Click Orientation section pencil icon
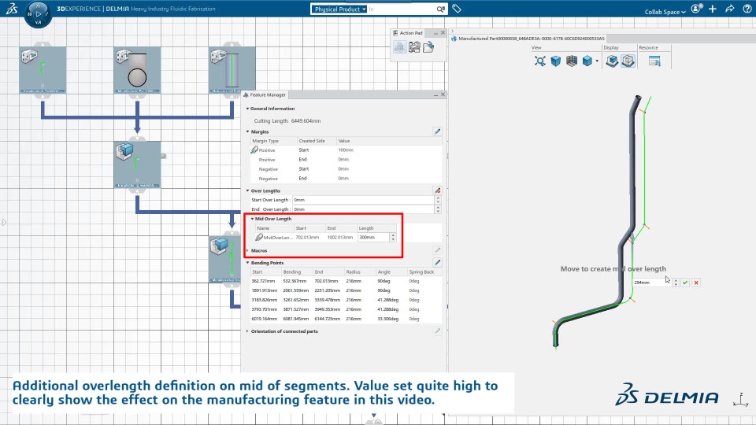756x425 pixels. [x=437, y=331]
